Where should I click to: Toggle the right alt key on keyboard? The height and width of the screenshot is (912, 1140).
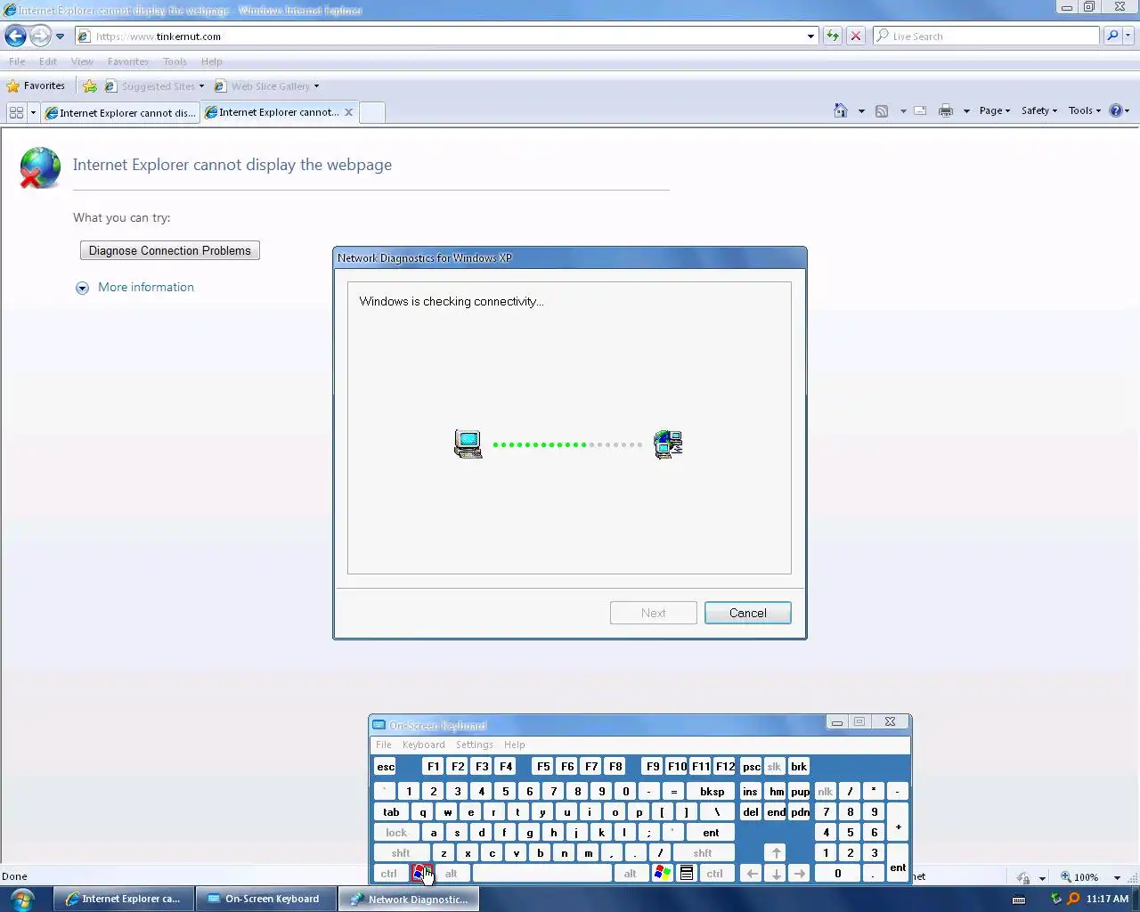631,874
